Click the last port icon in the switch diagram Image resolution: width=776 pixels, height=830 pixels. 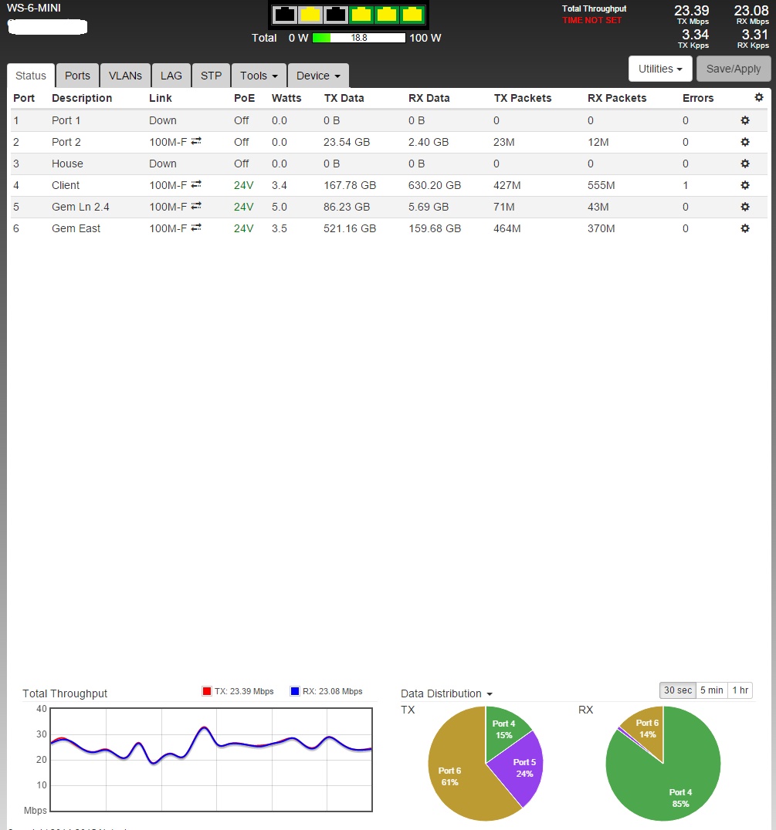pos(412,14)
